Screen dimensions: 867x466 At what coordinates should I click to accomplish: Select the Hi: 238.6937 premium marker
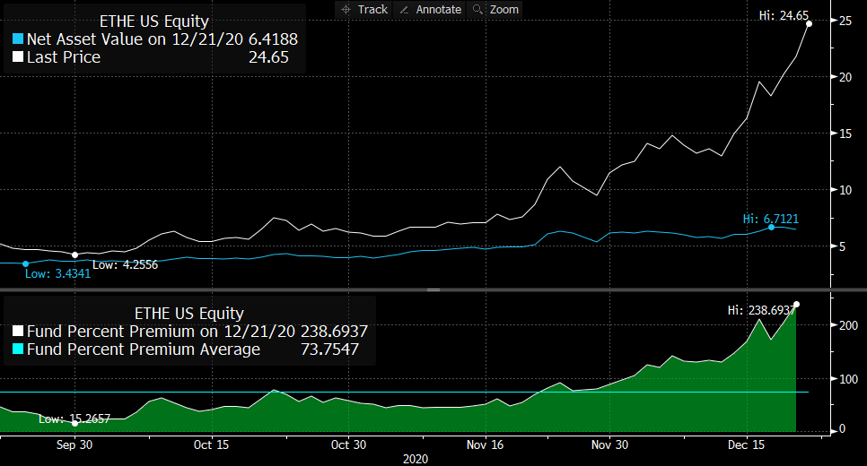pyautogui.click(x=796, y=304)
